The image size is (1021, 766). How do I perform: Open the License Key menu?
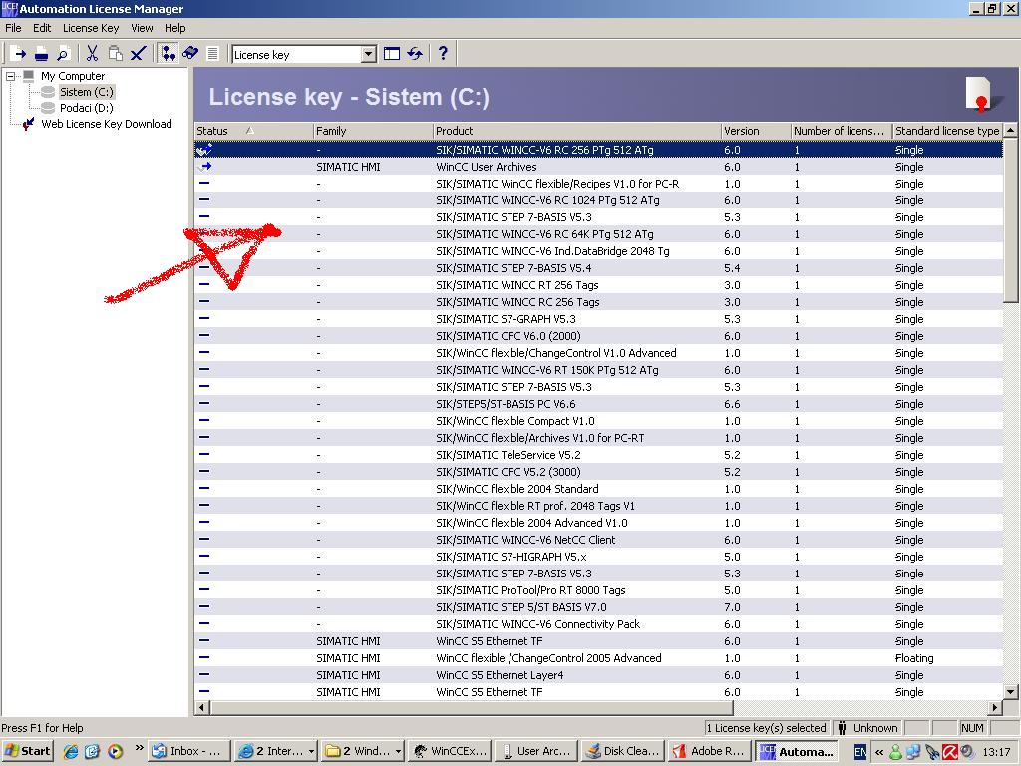coord(91,28)
